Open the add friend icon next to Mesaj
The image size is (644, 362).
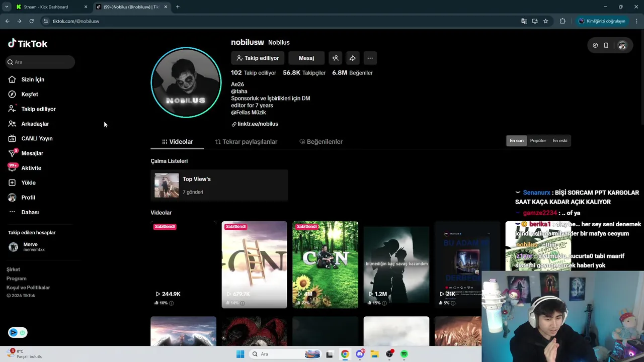(x=335, y=58)
